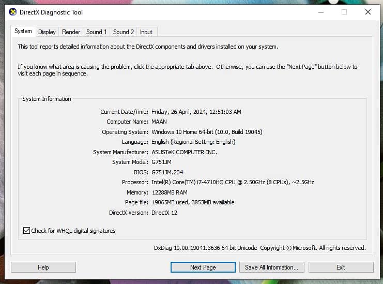Click Save All Information button
This screenshot has height=284, width=383.
click(271, 267)
